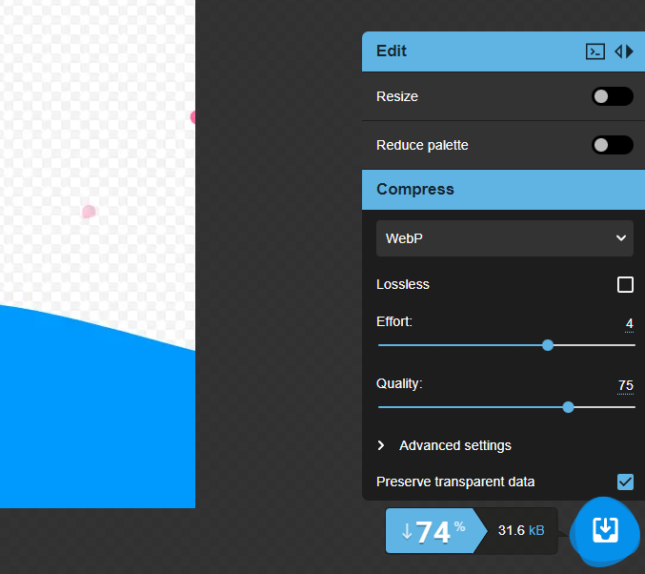
Task: Expand the Advanced settings section
Action: (444, 445)
